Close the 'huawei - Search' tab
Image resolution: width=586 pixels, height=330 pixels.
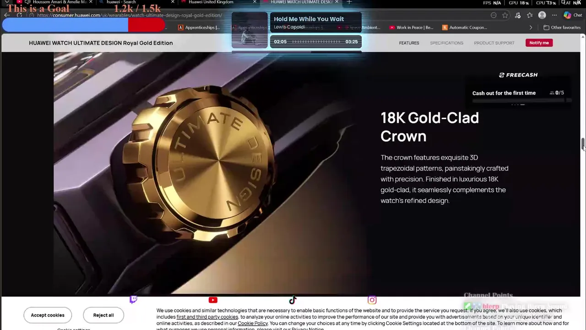click(x=173, y=2)
